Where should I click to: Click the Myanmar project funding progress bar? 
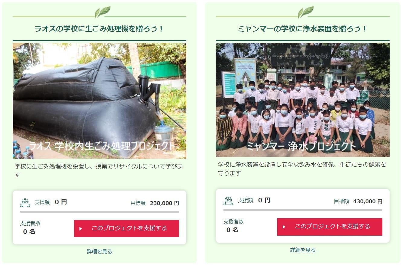point(303,210)
